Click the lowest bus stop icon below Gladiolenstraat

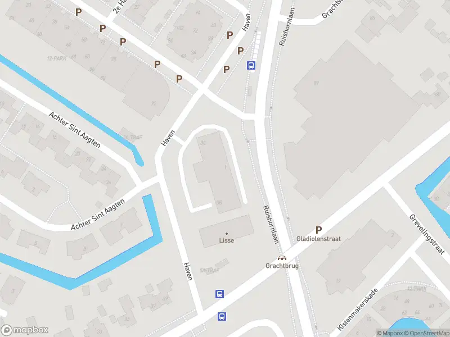(x=222, y=316)
